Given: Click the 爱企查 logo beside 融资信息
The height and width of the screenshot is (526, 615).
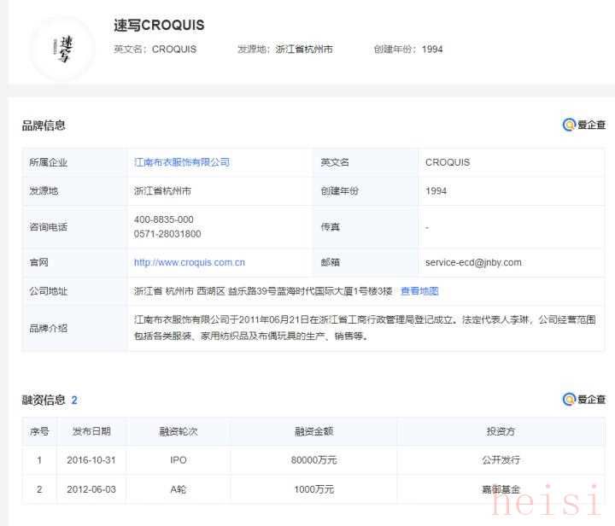Looking at the screenshot, I should [x=584, y=400].
